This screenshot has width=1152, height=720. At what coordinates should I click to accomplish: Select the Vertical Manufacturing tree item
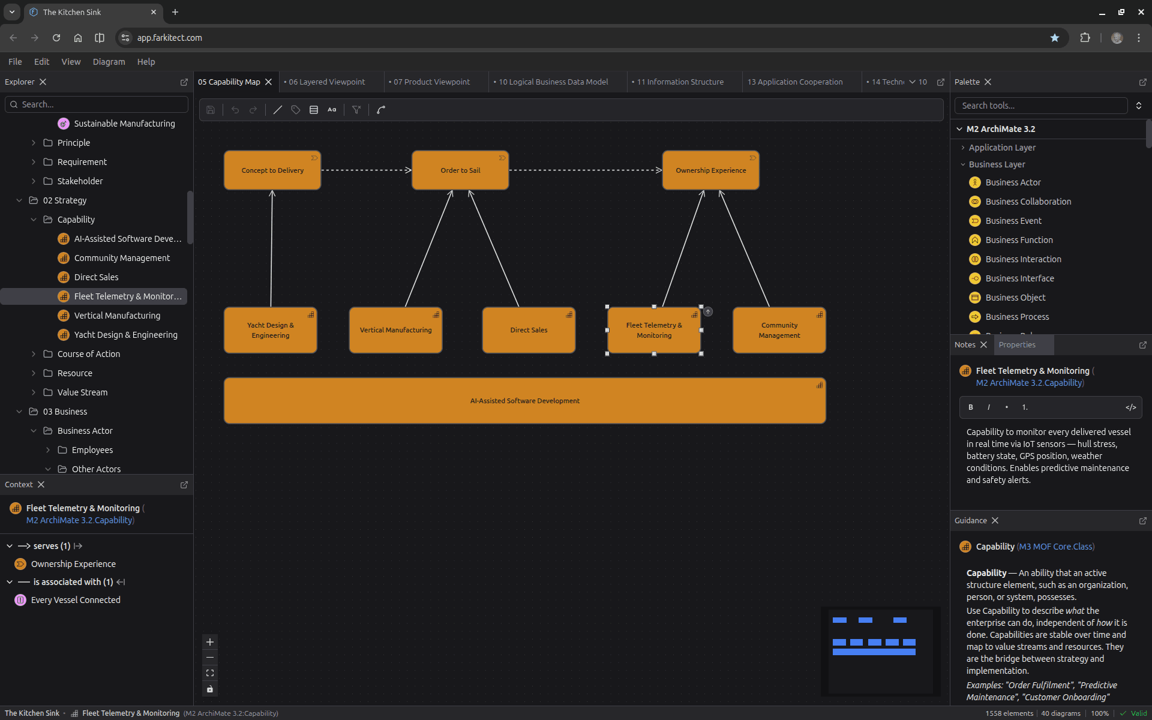point(117,316)
